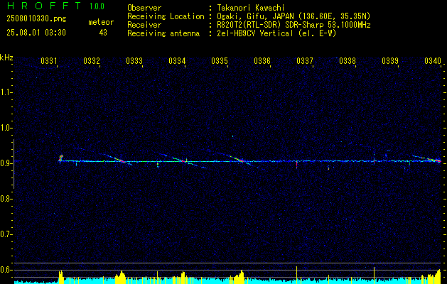The height and width of the screenshot is (284, 447).
Task: Click time marker 0331
Action: point(49,61)
